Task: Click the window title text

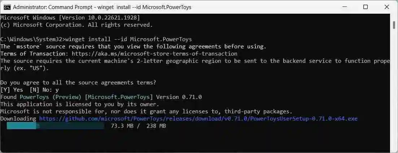Action: [x=102, y=7]
